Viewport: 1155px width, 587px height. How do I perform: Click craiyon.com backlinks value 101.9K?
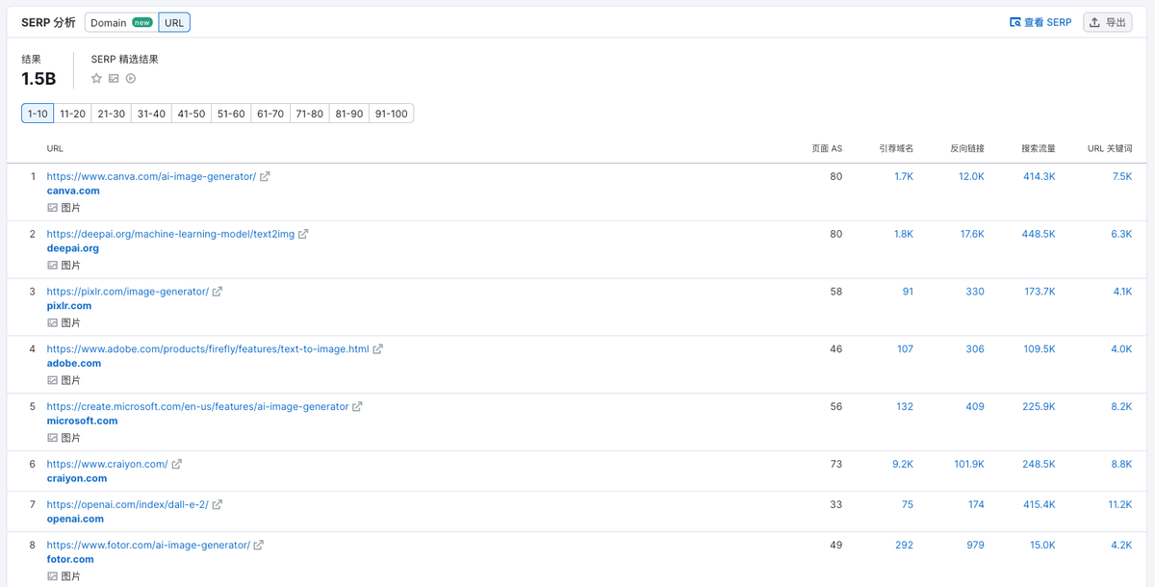click(x=969, y=464)
